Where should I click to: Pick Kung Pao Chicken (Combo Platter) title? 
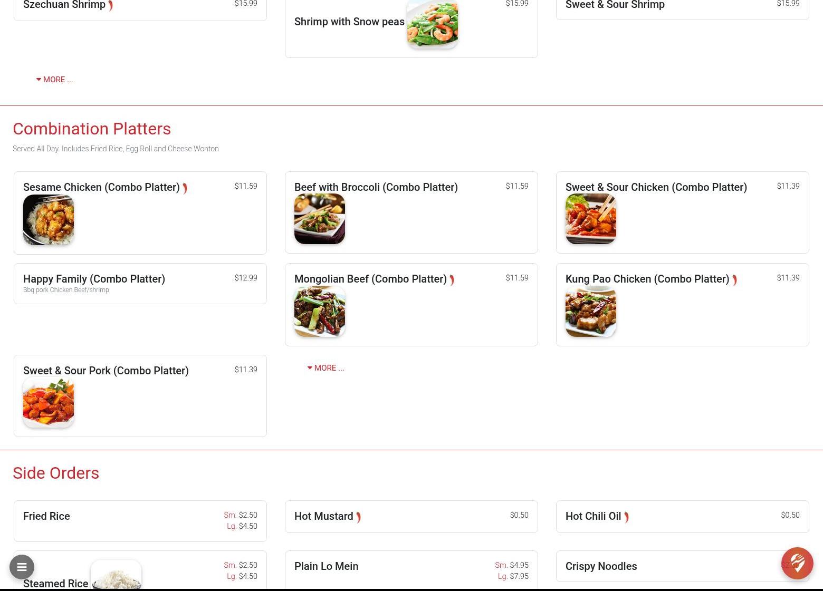[647, 279]
